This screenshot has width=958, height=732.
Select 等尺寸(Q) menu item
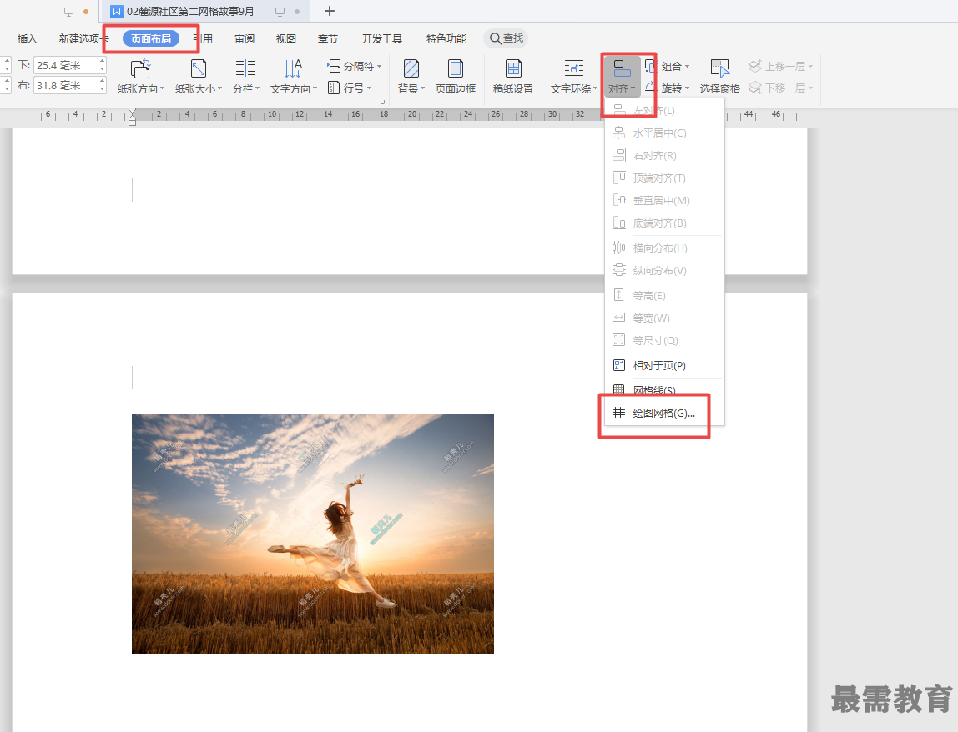(x=665, y=340)
